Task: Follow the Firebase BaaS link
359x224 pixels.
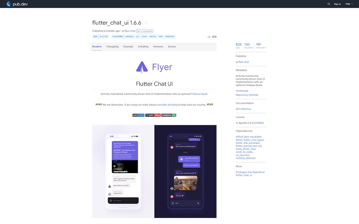Action: point(199,94)
